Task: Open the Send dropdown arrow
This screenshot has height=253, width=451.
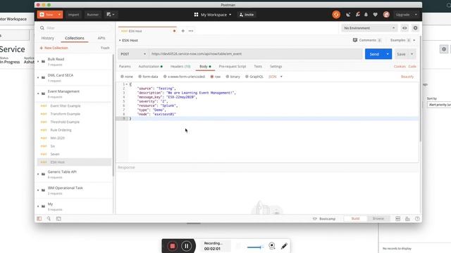Action: pos(388,54)
